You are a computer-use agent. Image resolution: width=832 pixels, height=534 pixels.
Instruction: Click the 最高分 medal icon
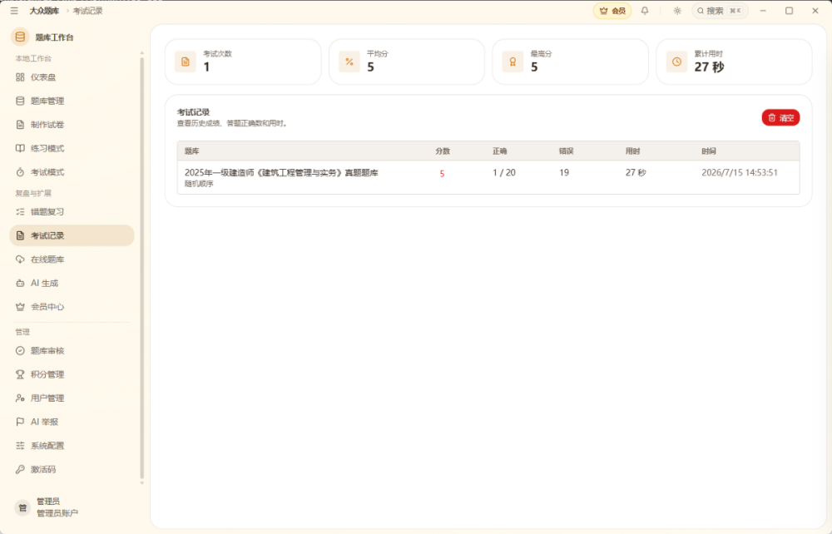point(513,62)
